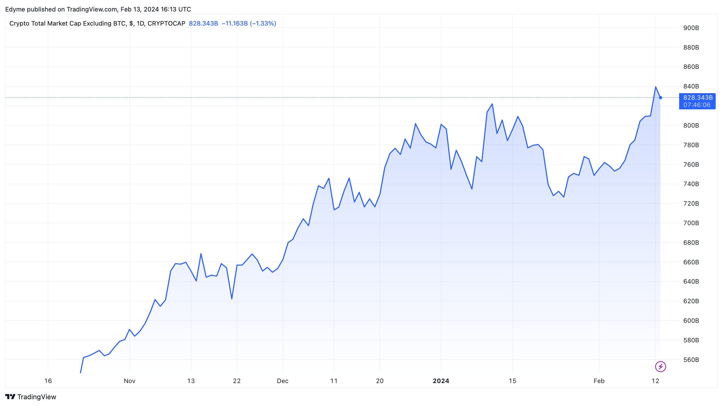Screen dimensions: 723x406
Task: Click the 740B price axis label
Action: pos(691,184)
